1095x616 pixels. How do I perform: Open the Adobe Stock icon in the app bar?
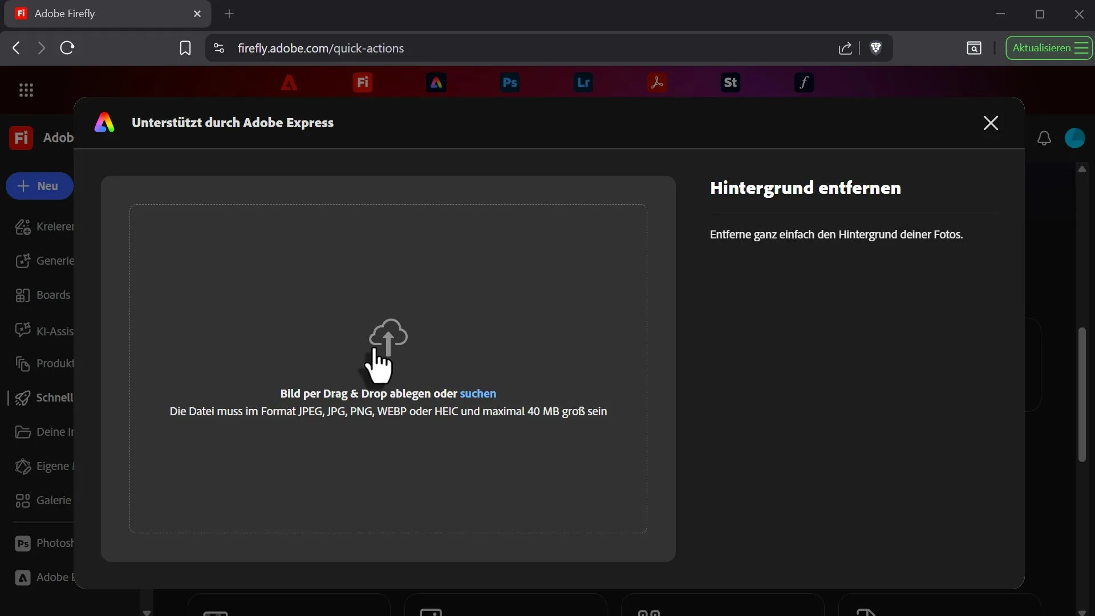coord(731,83)
